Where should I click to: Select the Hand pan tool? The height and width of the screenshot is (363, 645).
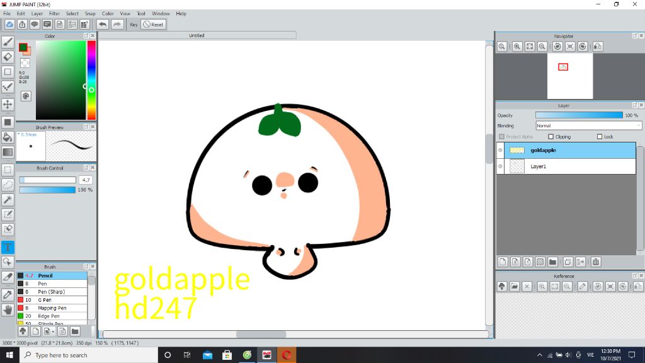coord(8,309)
